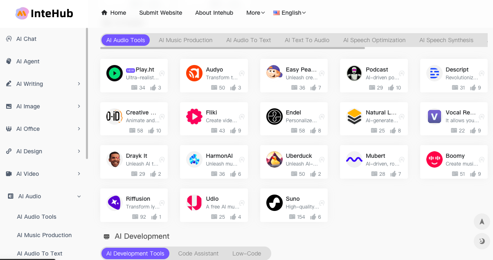The height and width of the screenshot is (260, 493).
Task: Open the Audyo orange logo icon
Action: 194,74
